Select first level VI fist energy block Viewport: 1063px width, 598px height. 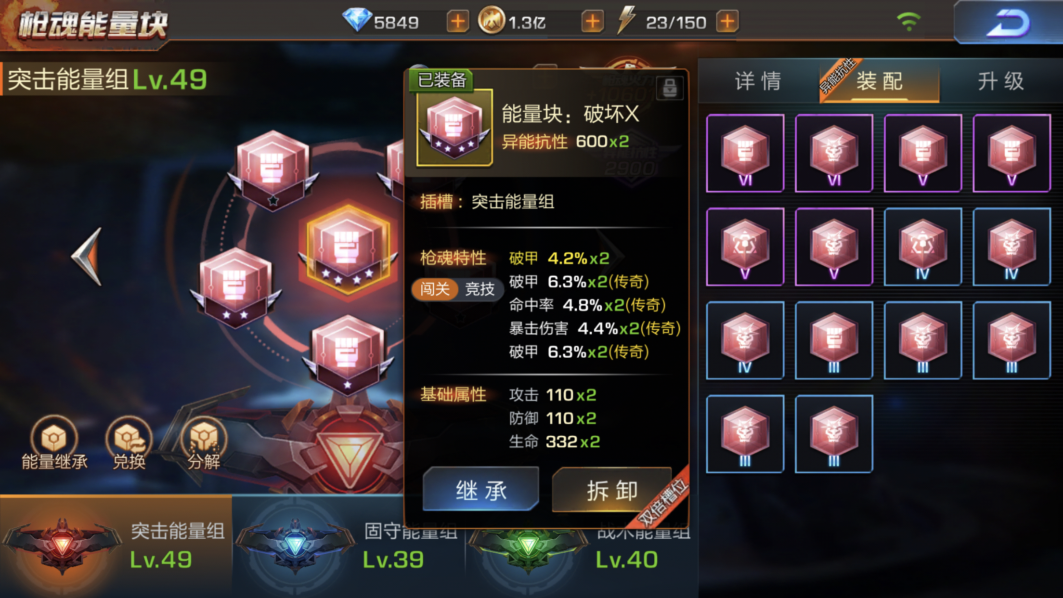click(745, 153)
